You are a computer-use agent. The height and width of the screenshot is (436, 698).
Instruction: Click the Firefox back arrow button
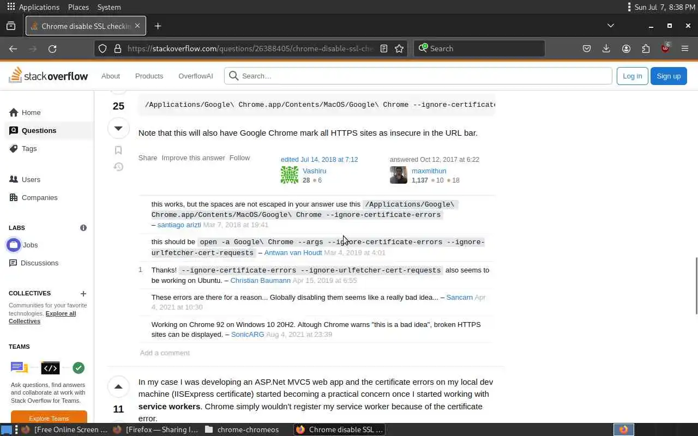(13, 49)
